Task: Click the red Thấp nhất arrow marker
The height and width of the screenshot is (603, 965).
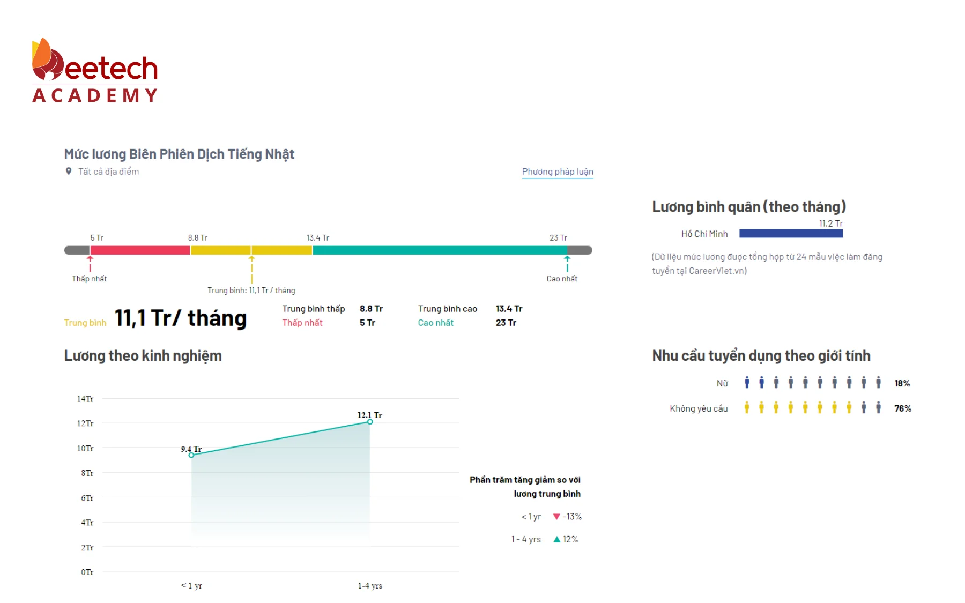Action: tap(90, 263)
